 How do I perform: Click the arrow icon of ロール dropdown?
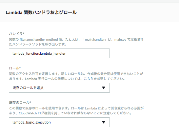pyautogui.click(x=104, y=88)
